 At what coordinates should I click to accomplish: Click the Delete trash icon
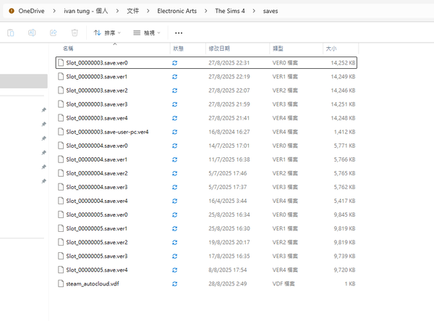[x=75, y=33]
